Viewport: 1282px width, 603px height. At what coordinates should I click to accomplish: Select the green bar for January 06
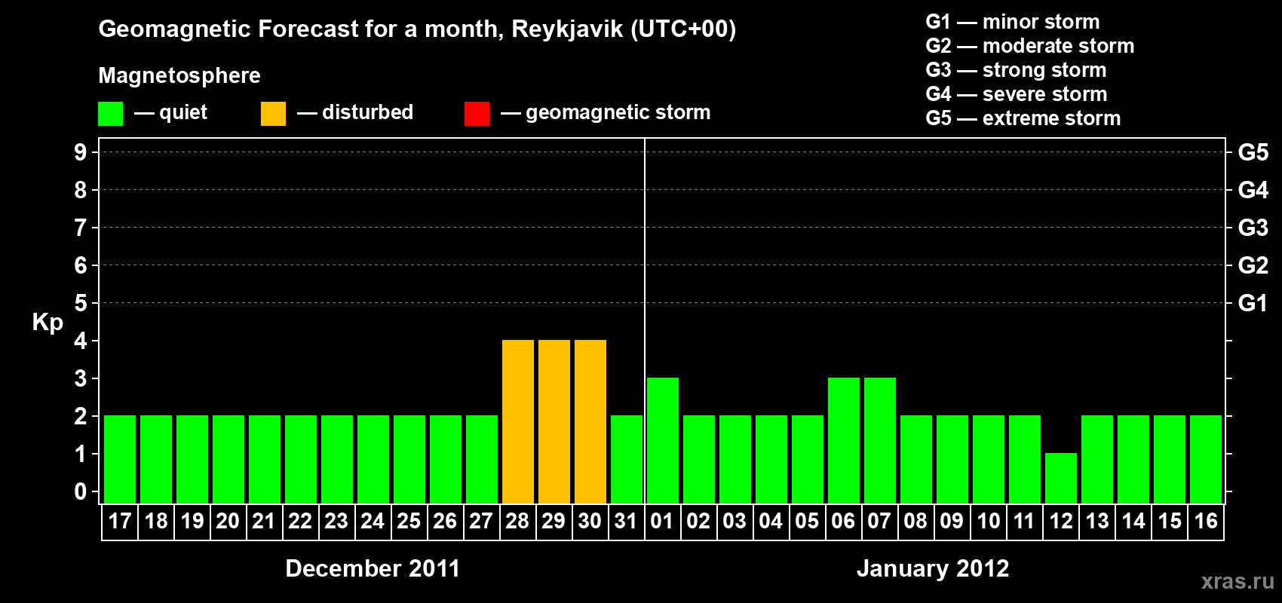pos(844,440)
